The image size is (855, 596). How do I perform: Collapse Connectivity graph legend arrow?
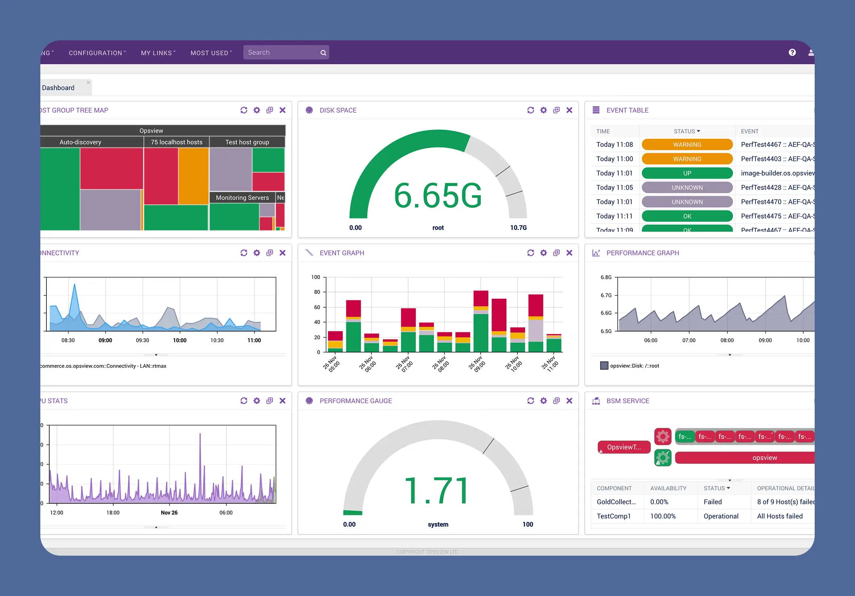[156, 355]
